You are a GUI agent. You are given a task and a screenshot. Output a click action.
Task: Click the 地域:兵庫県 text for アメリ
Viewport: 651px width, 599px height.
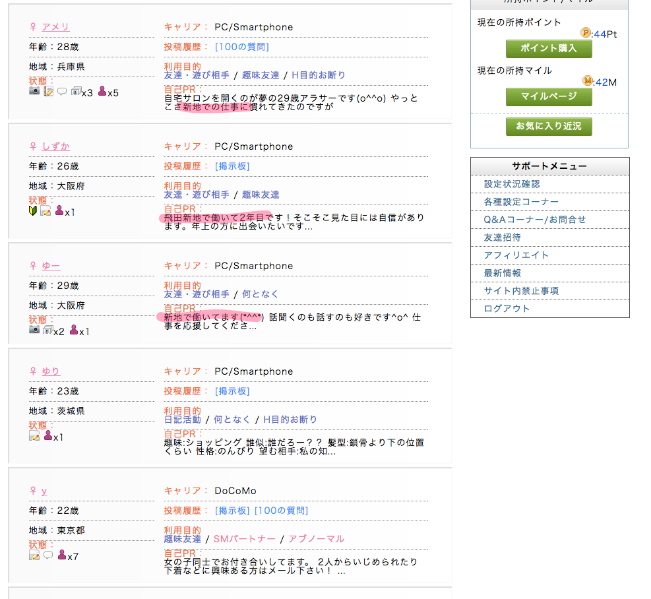pyautogui.click(x=57, y=67)
